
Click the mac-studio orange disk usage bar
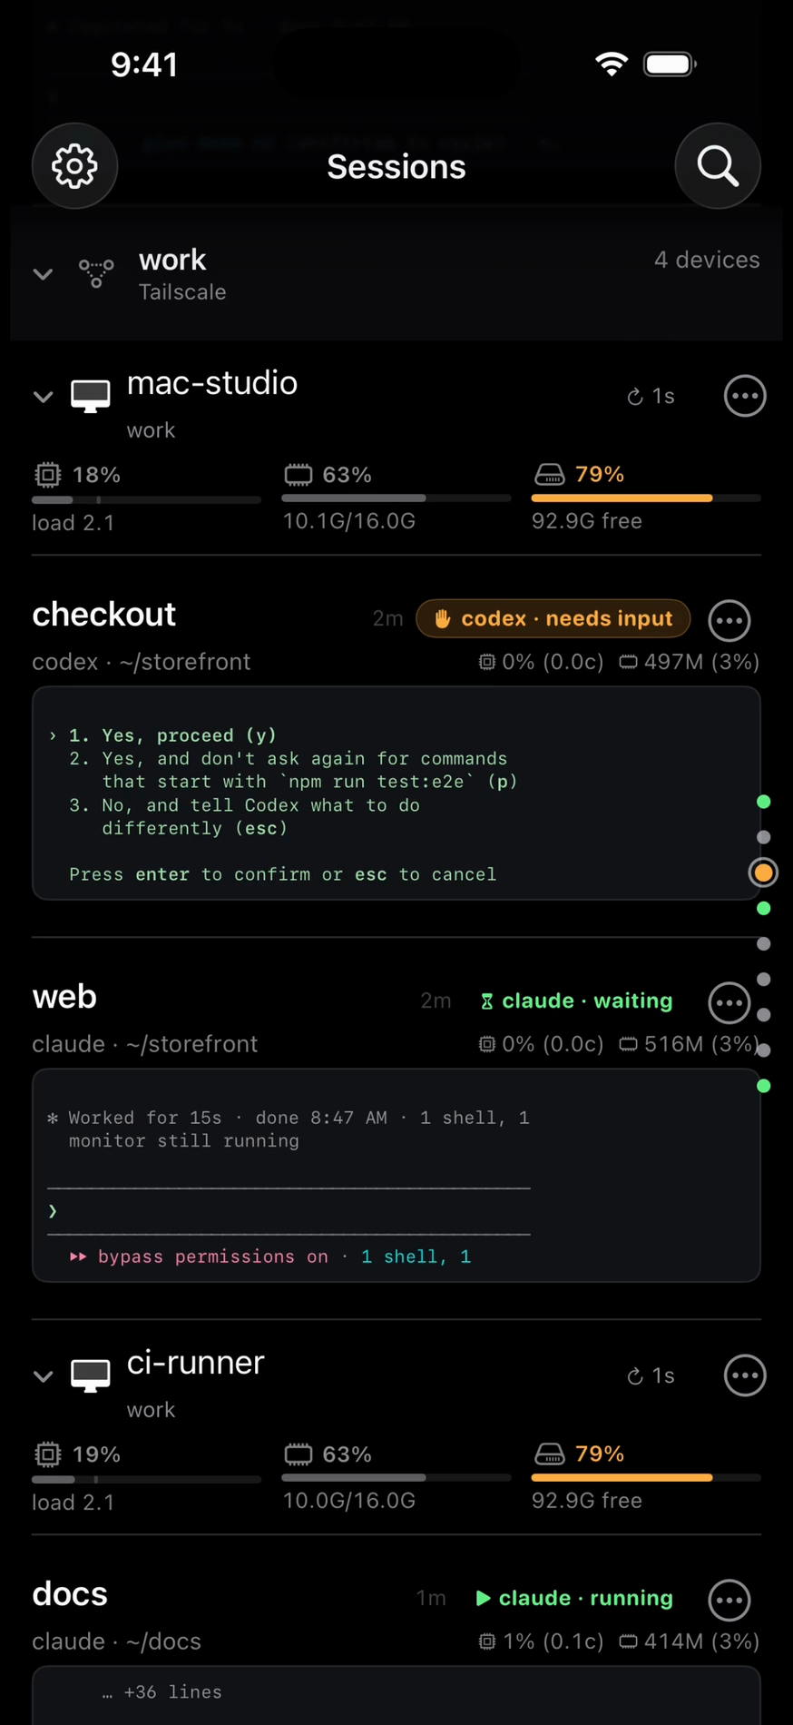click(x=646, y=498)
